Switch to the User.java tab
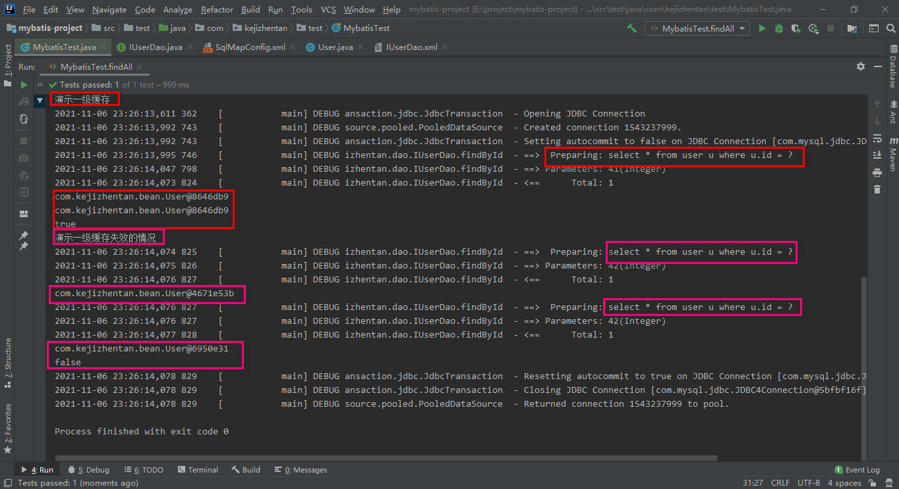The width and height of the screenshot is (899, 489). tap(335, 47)
